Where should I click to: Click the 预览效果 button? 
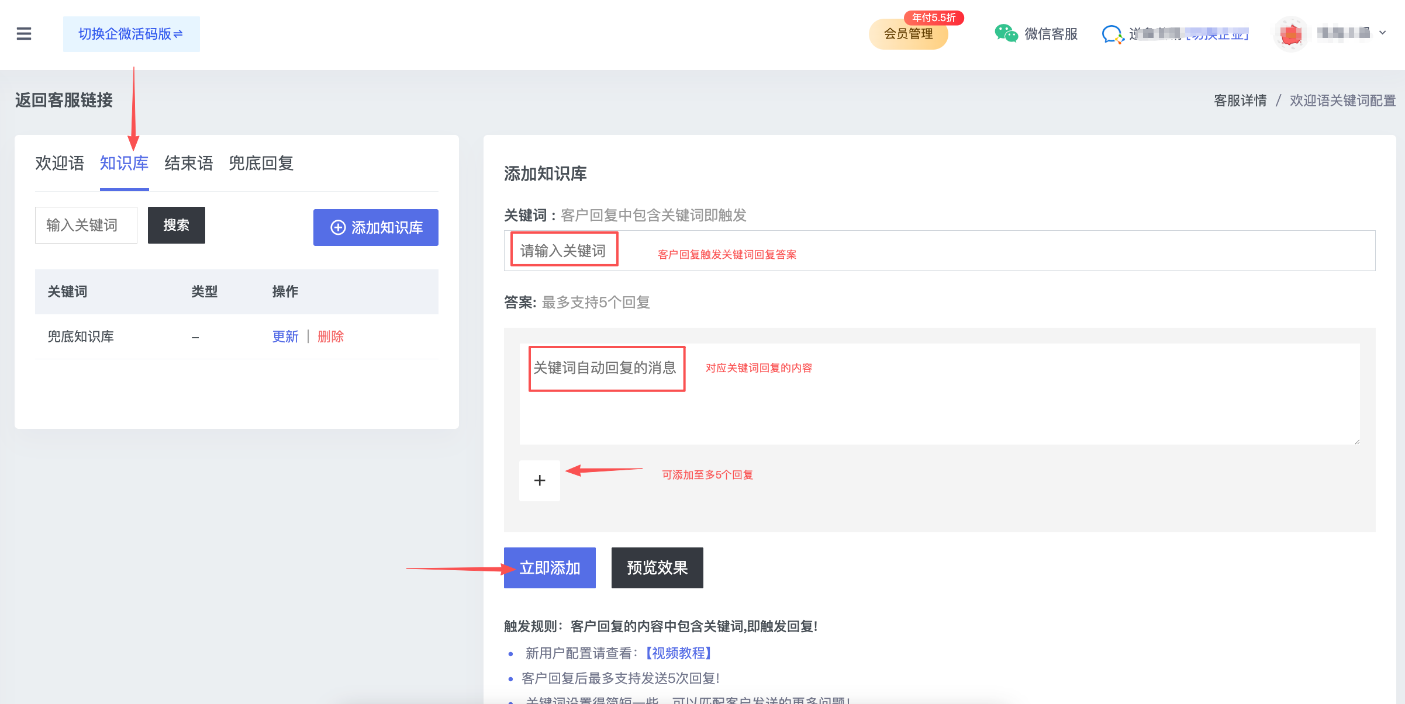click(x=657, y=568)
